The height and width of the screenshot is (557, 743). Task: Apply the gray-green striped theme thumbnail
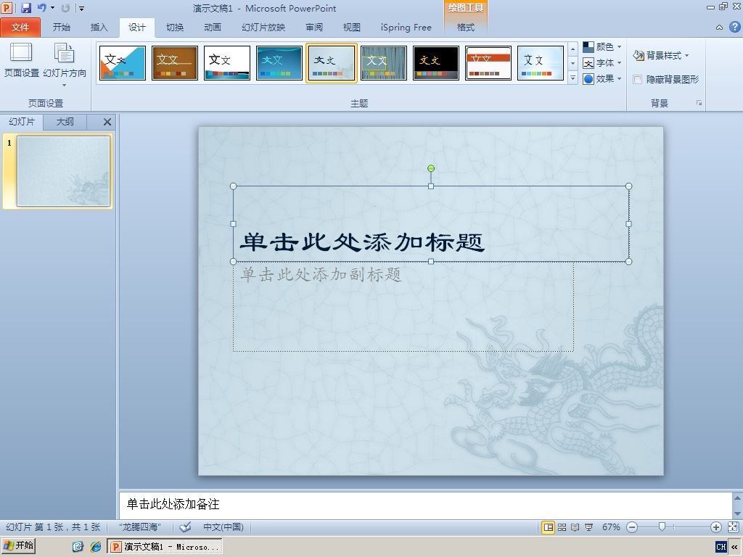pyautogui.click(x=383, y=63)
